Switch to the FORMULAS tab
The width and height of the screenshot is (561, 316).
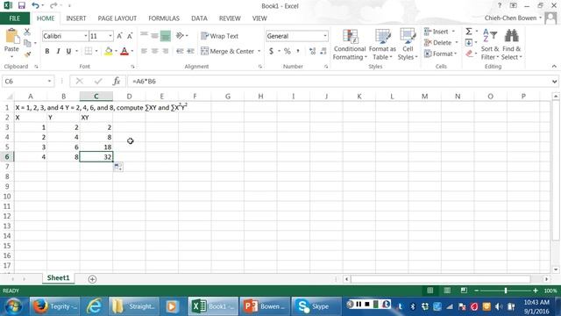coord(164,18)
